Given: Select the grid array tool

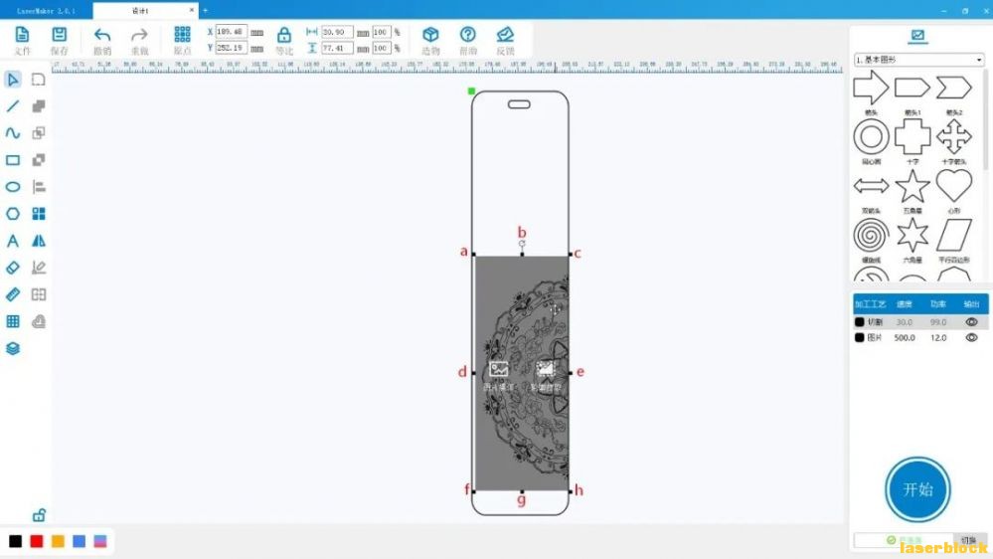Looking at the screenshot, I should point(13,321).
